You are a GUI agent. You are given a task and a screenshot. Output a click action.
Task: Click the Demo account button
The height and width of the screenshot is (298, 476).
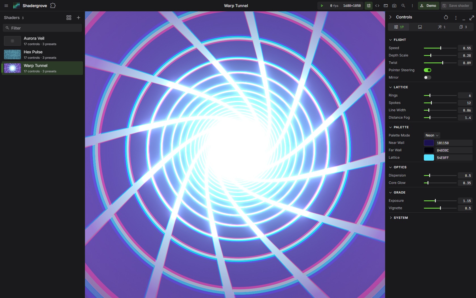click(428, 6)
